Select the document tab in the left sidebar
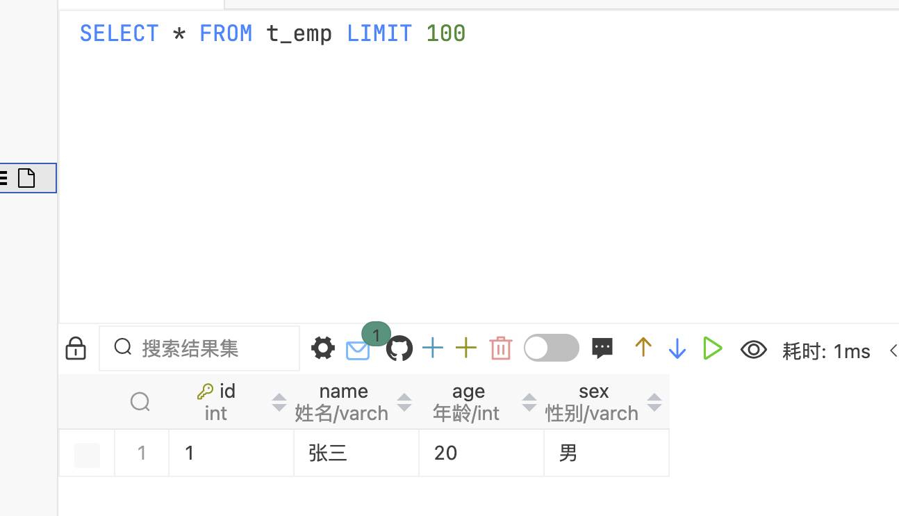The width and height of the screenshot is (899, 516). click(x=27, y=178)
